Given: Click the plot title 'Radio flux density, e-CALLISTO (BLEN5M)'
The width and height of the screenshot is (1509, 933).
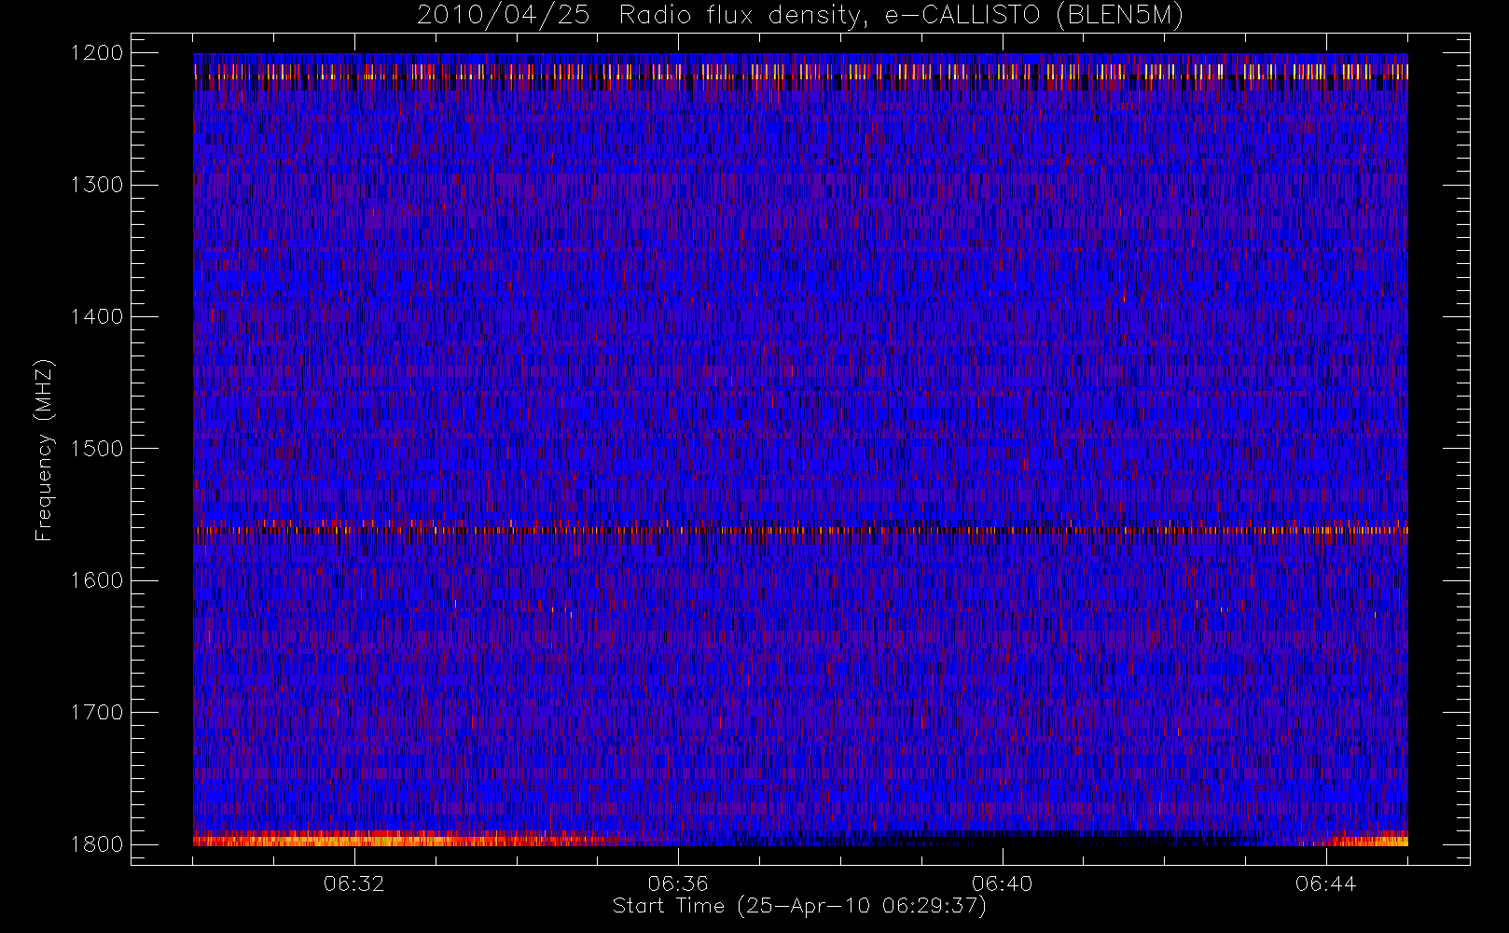Looking at the screenshot, I should coord(902,16).
